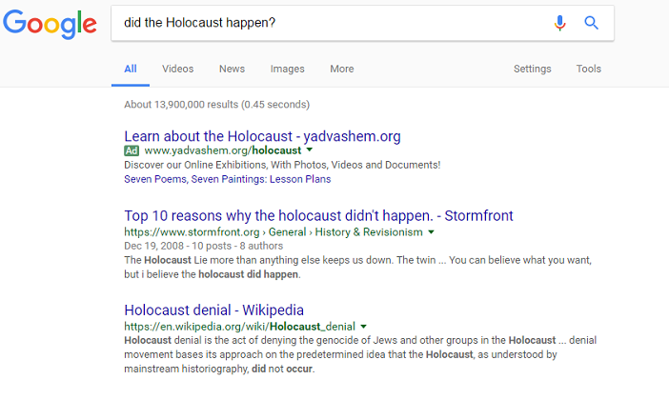This screenshot has height=400, width=669.
Task: Switch to the News tab
Action: [x=232, y=69]
